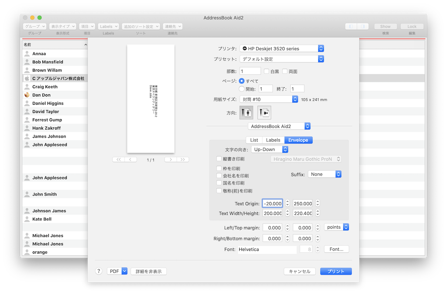Screen dimensions: 447x292
Task: Click the Kate Bell contact avatar
Action: (27, 219)
